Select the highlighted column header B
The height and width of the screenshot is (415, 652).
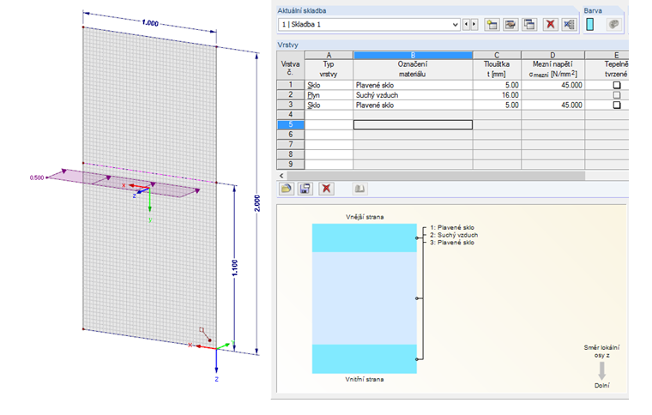point(413,55)
